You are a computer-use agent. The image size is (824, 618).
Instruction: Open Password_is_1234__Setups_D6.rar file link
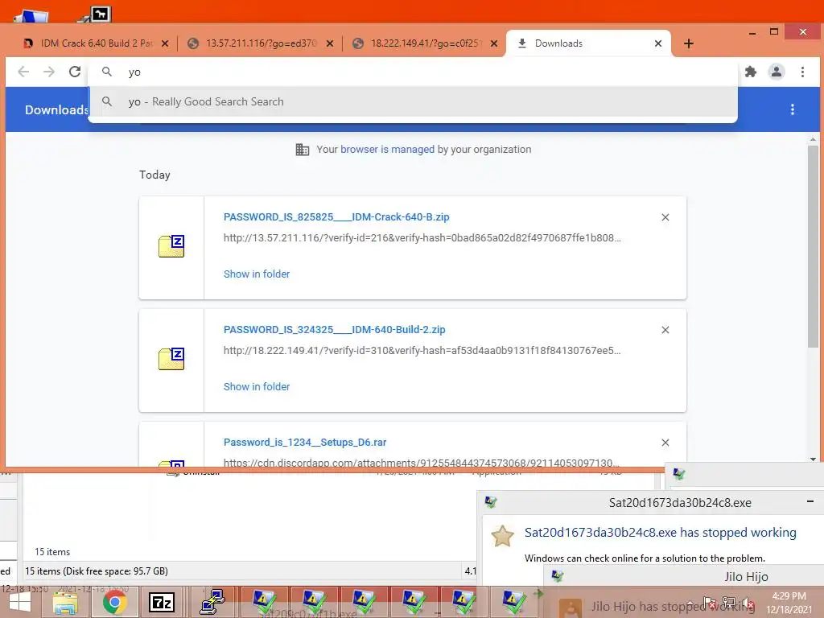click(x=305, y=443)
